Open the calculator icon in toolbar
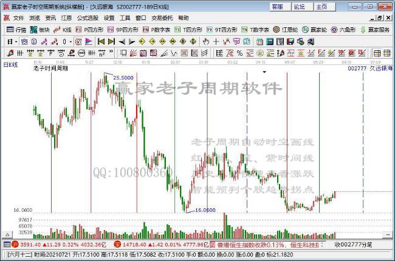 pyautogui.click(x=270, y=41)
